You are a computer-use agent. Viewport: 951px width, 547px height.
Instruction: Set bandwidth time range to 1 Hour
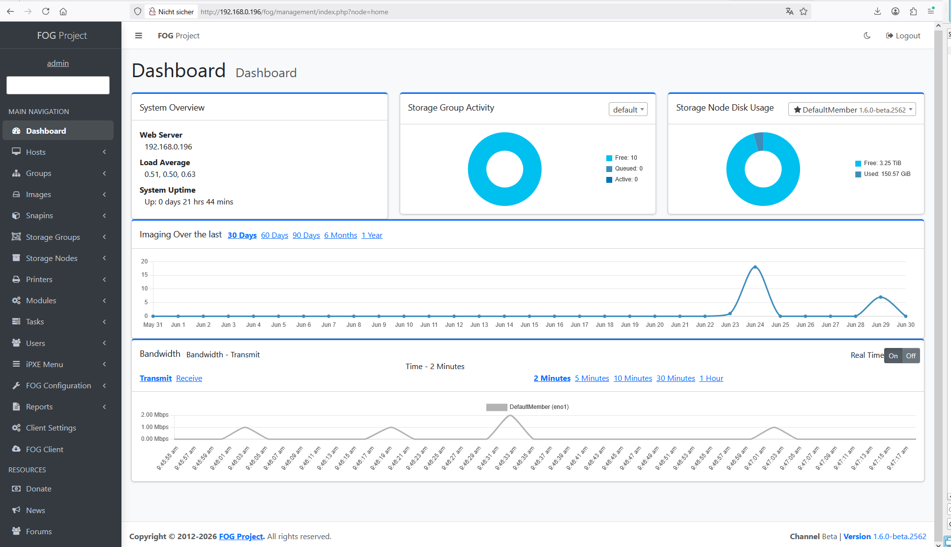(711, 378)
